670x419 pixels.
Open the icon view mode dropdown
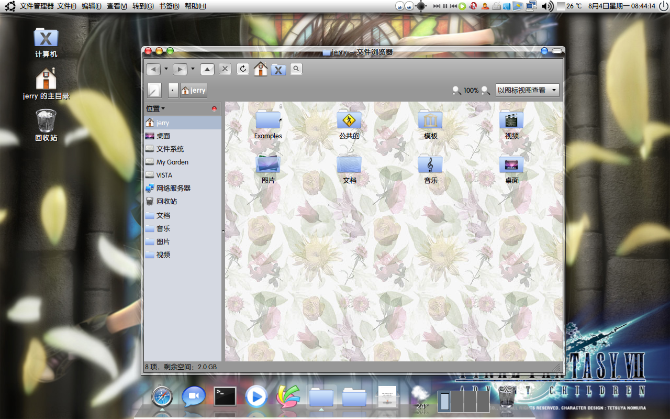coord(528,90)
